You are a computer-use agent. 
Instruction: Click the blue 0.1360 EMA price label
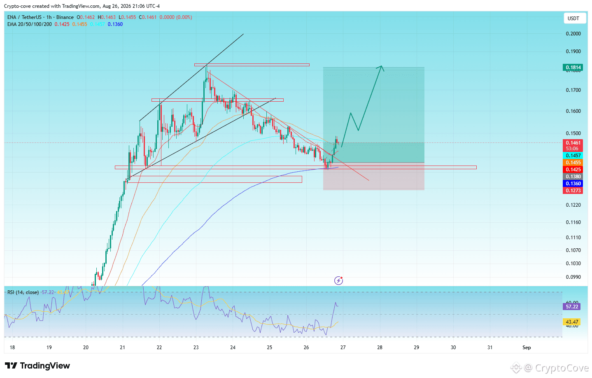[x=573, y=184]
